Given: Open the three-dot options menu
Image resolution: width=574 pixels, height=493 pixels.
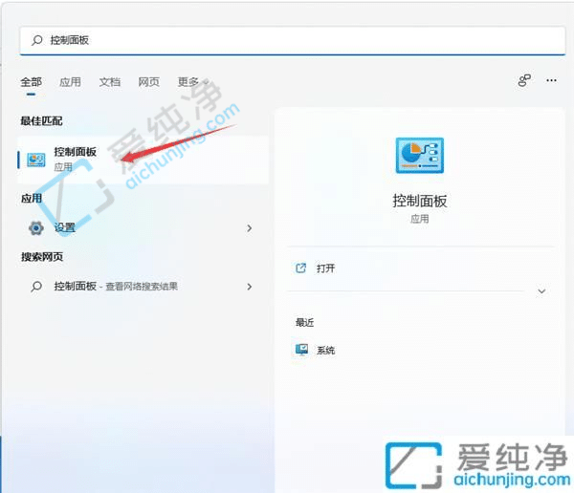Looking at the screenshot, I should (x=551, y=80).
